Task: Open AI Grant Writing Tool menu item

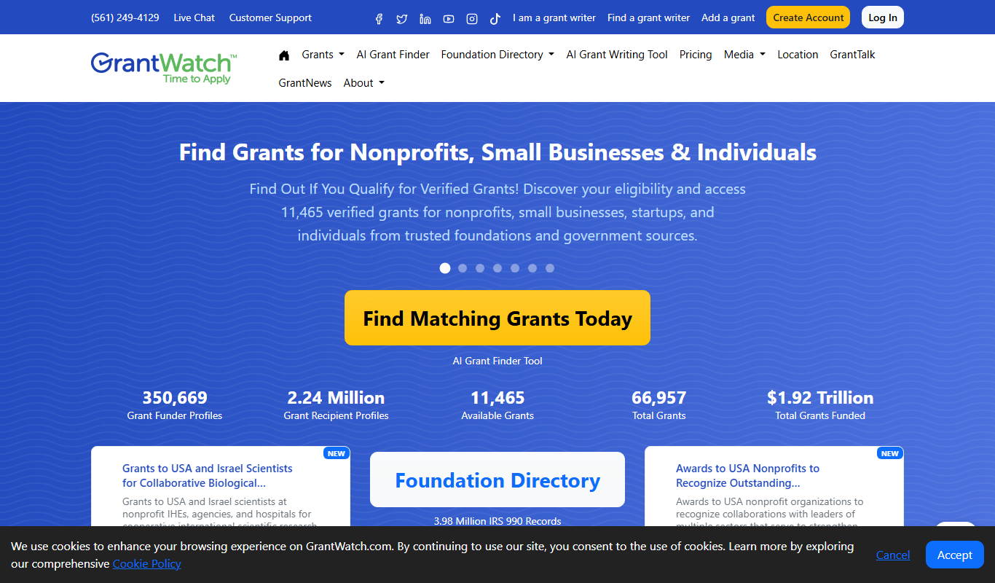Action: 617,55
